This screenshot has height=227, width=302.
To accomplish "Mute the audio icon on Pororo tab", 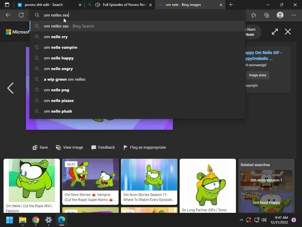I will (98, 5).
